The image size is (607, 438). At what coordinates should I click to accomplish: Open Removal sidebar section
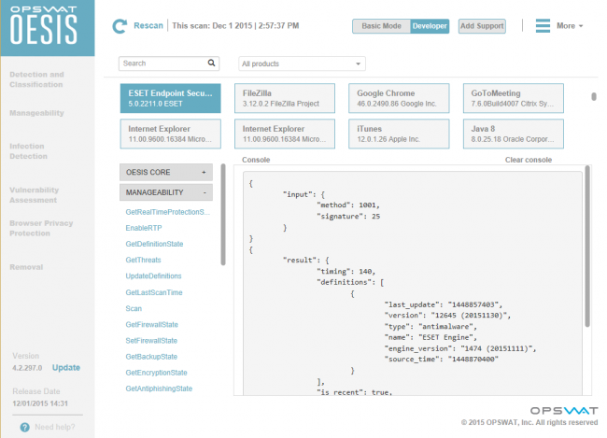click(26, 267)
